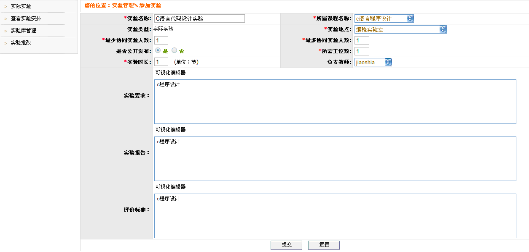Image resolution: width=529 pixels, height=252 pixels.
Task: Click inside the 实验报告 editor area
Action: (335, 159)
